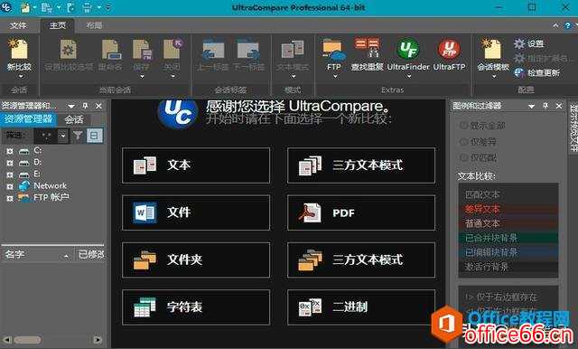Click the 已合并块背景 color swatch
The height and width of the screenshot is (349, 578).
(508, 238)
